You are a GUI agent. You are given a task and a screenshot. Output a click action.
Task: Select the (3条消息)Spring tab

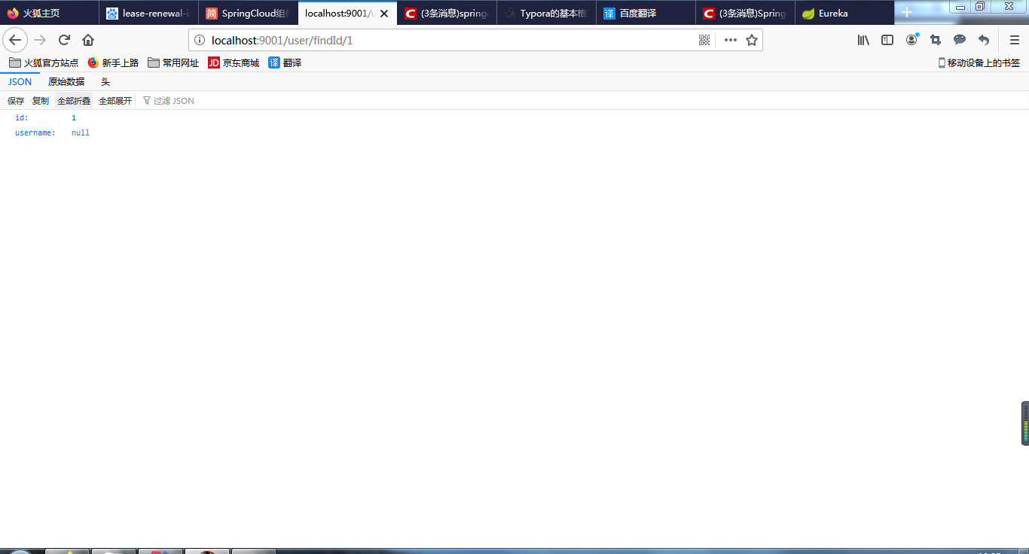[746, 13]
